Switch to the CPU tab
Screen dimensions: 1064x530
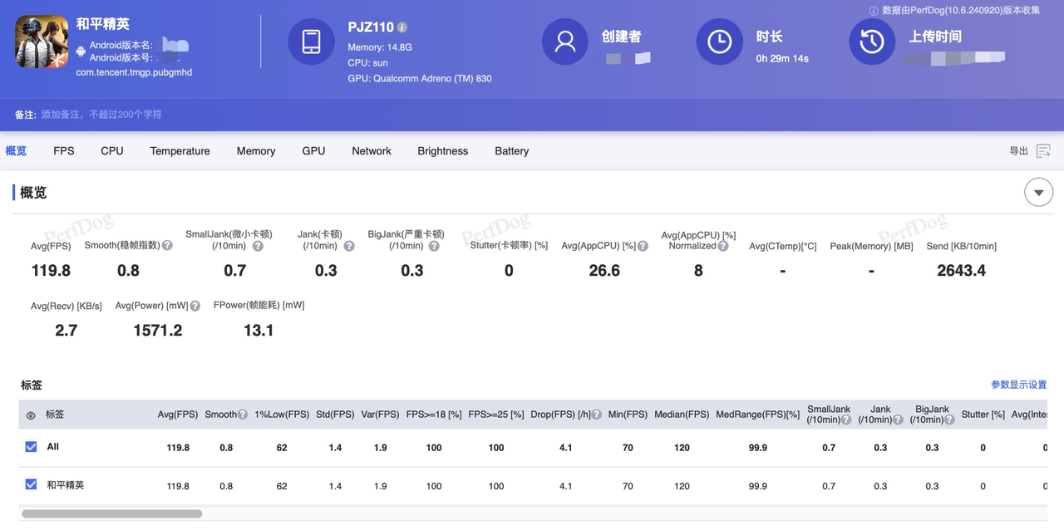click(111, 150)
